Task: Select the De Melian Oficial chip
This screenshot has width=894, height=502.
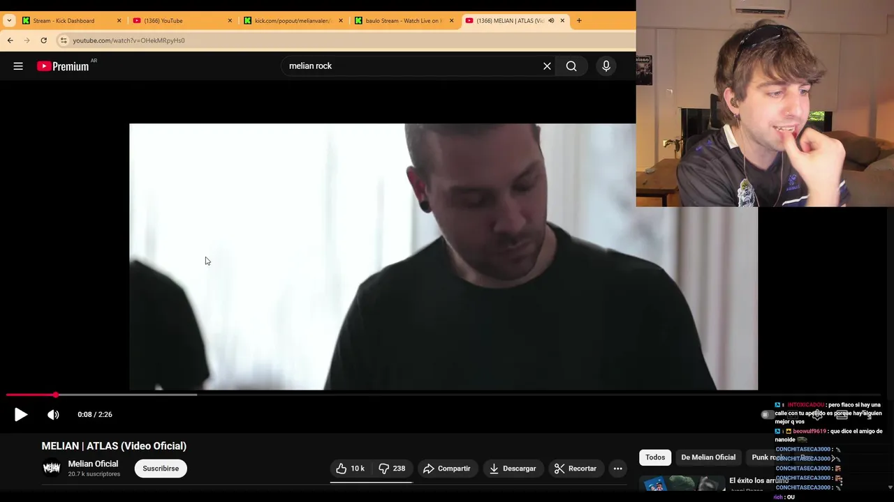Action: (708, 457)
